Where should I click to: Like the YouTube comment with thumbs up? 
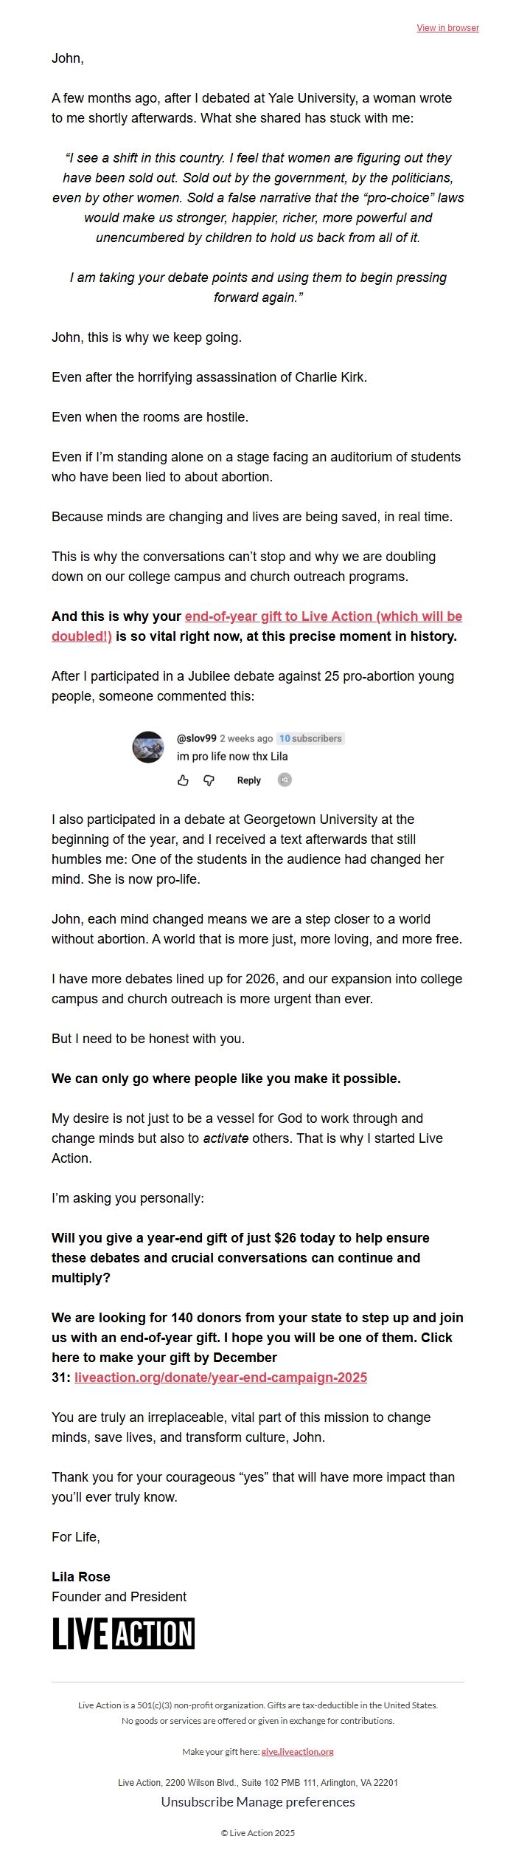click(x=182, y=779)
